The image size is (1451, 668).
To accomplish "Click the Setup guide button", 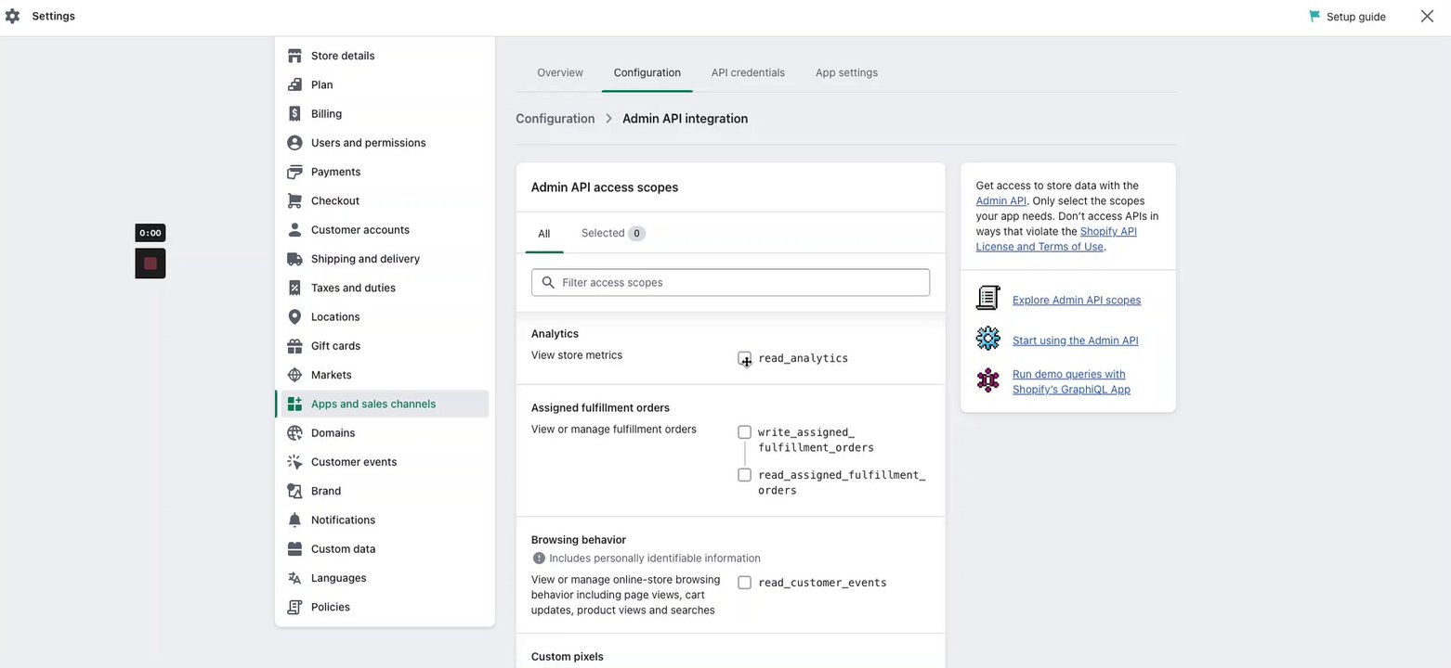I will [x=1347, y=17].
